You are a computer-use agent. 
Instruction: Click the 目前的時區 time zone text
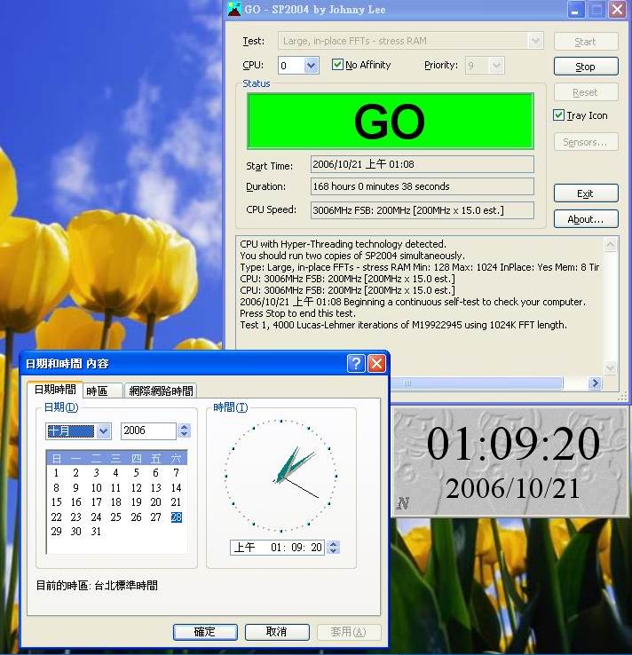click(x=97, y=585)
